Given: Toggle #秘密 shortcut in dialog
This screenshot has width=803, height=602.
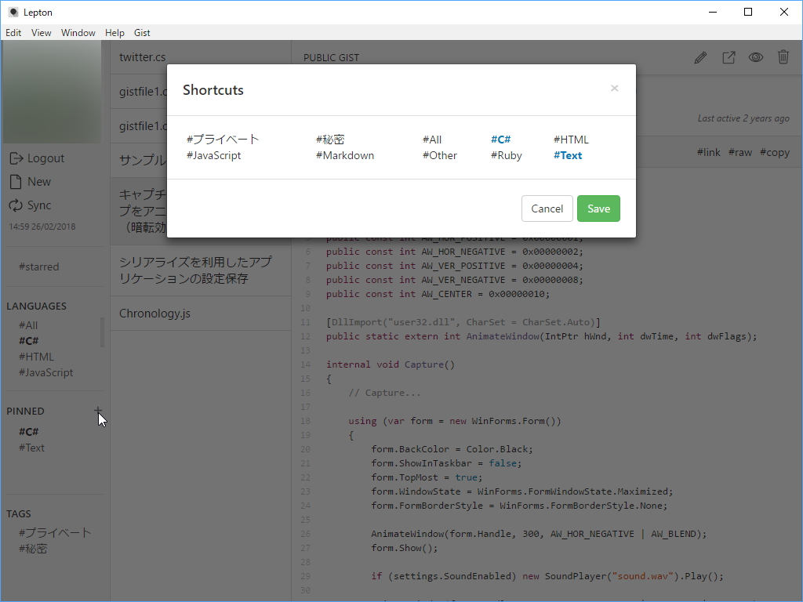Looking at the screenshot, I should [x=330, y=140].
